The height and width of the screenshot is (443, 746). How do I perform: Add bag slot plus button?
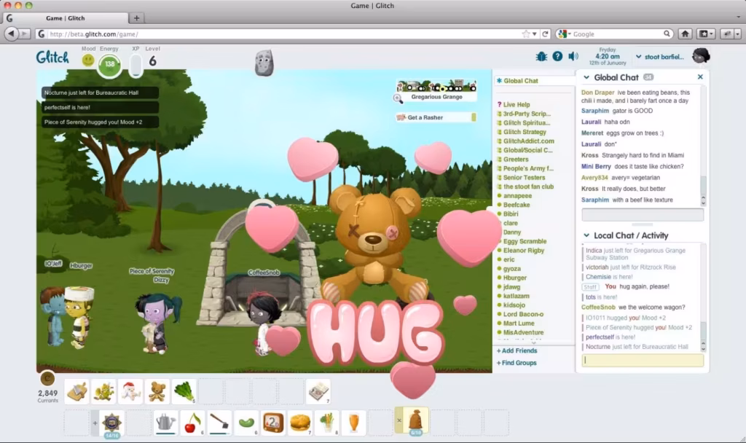click(95, 423)
